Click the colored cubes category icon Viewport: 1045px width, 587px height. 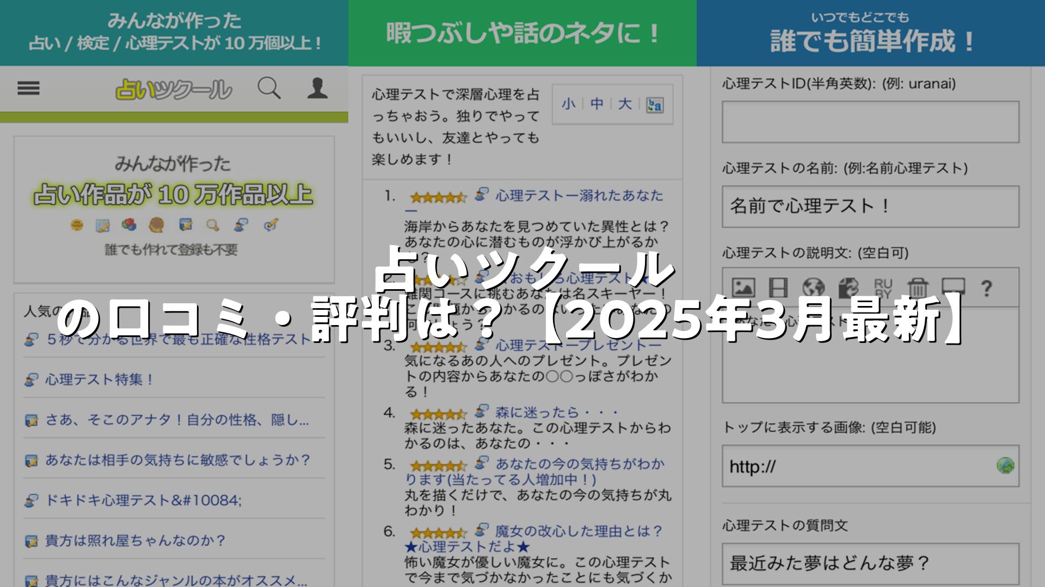[129, 224]
